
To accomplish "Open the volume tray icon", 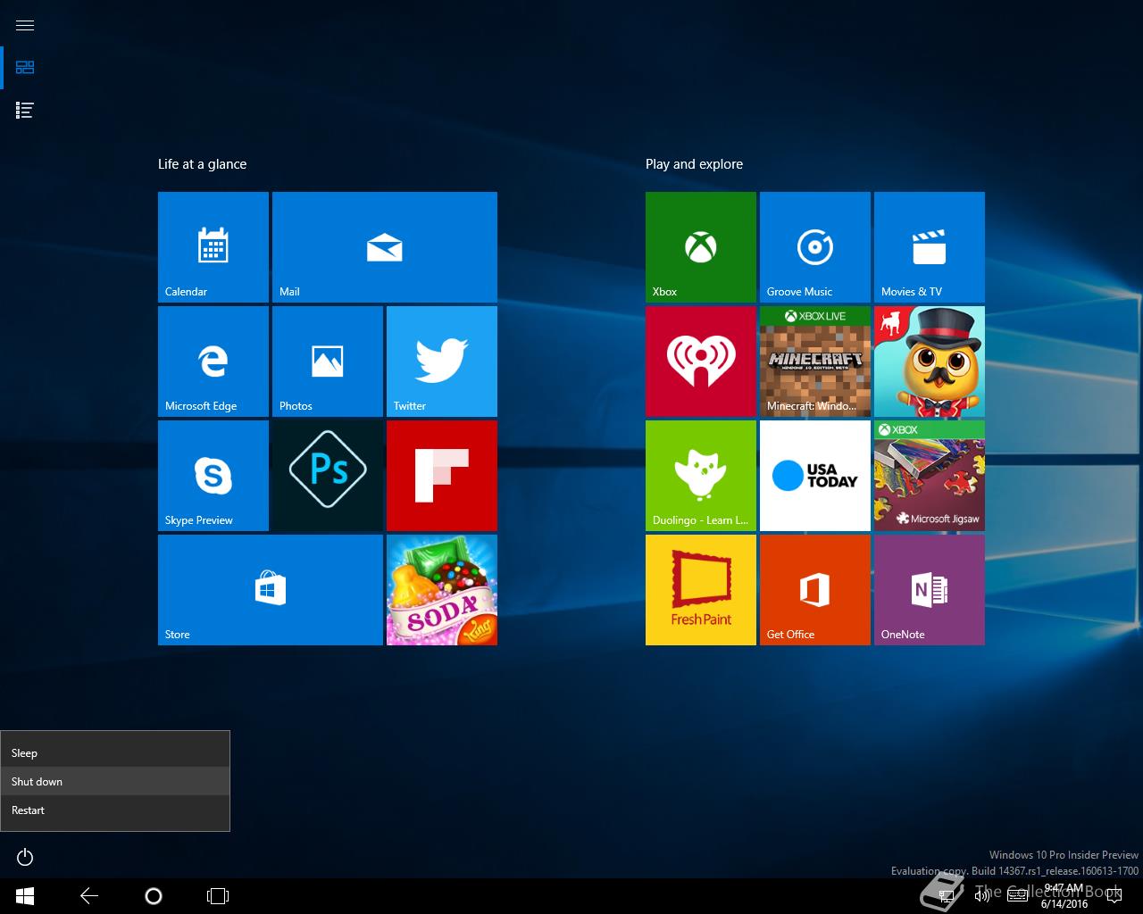I will tap(982, 896).
